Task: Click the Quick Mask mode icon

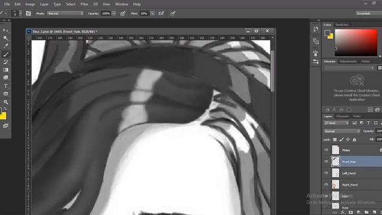Action: pos(5,126)
